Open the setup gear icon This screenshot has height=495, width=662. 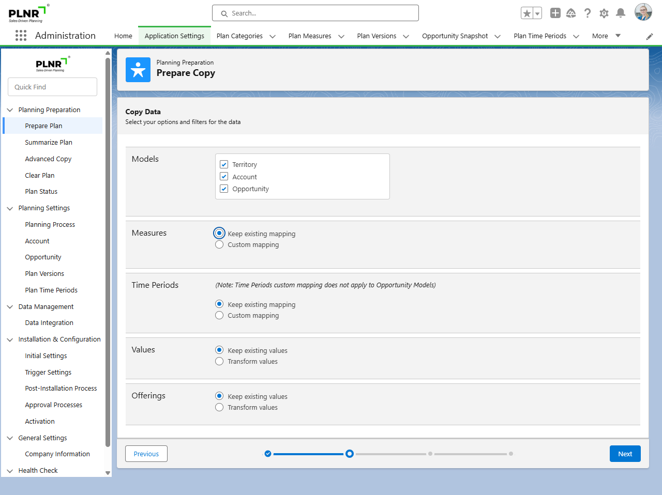click(604, 13)
